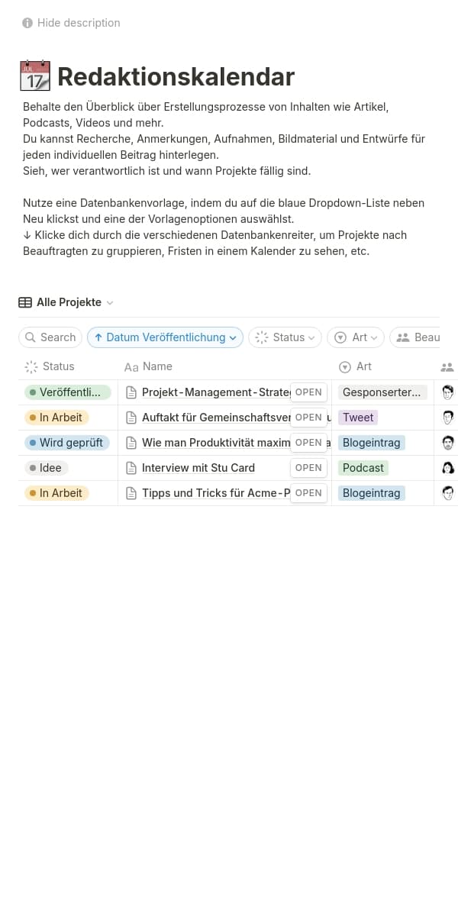This screenshot has width=458, height=916.
Task: Click the table view icon next to Alle Projekte
Action: click(27, 302)
